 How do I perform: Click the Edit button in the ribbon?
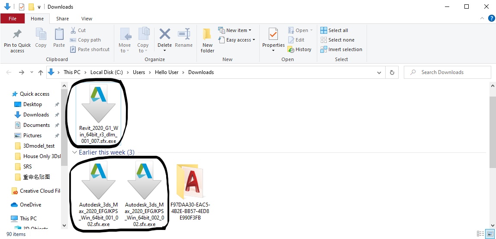coord(296,40)
